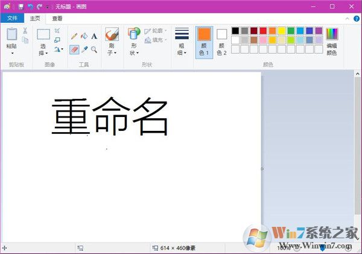Select Color 2 button
The image size is (362, 254).
pyautogui.click(x=221, y=42)
